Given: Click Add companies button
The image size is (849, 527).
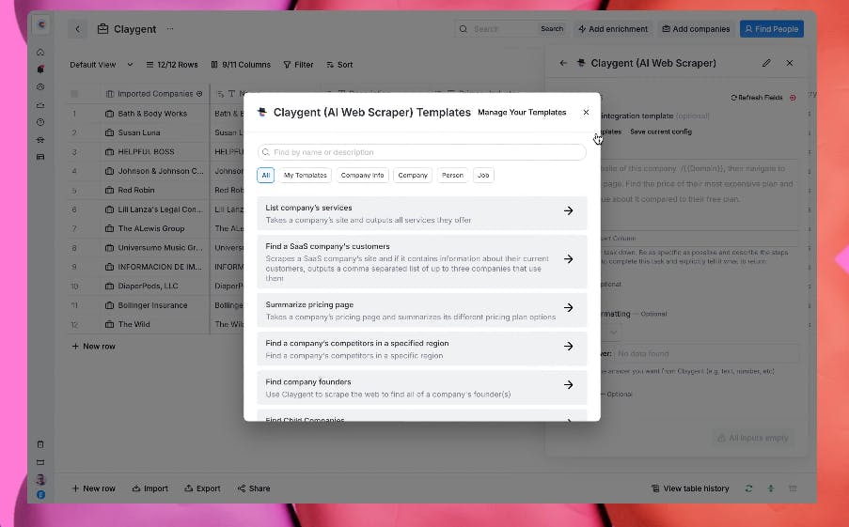Looking at the screenshot, I should (696, 29).
